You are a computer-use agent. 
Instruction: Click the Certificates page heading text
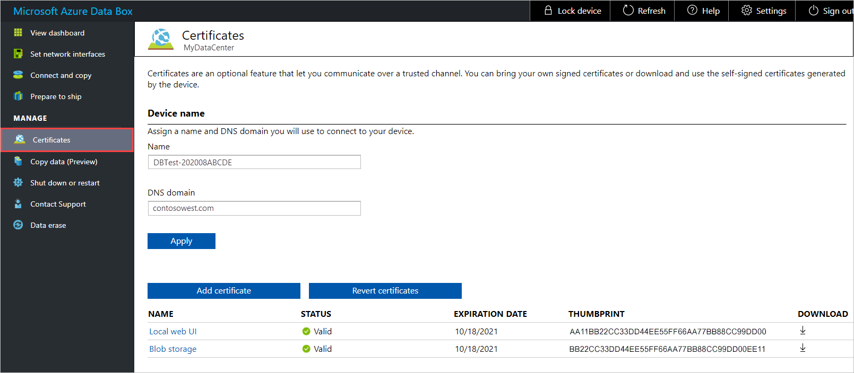[213, 35]
